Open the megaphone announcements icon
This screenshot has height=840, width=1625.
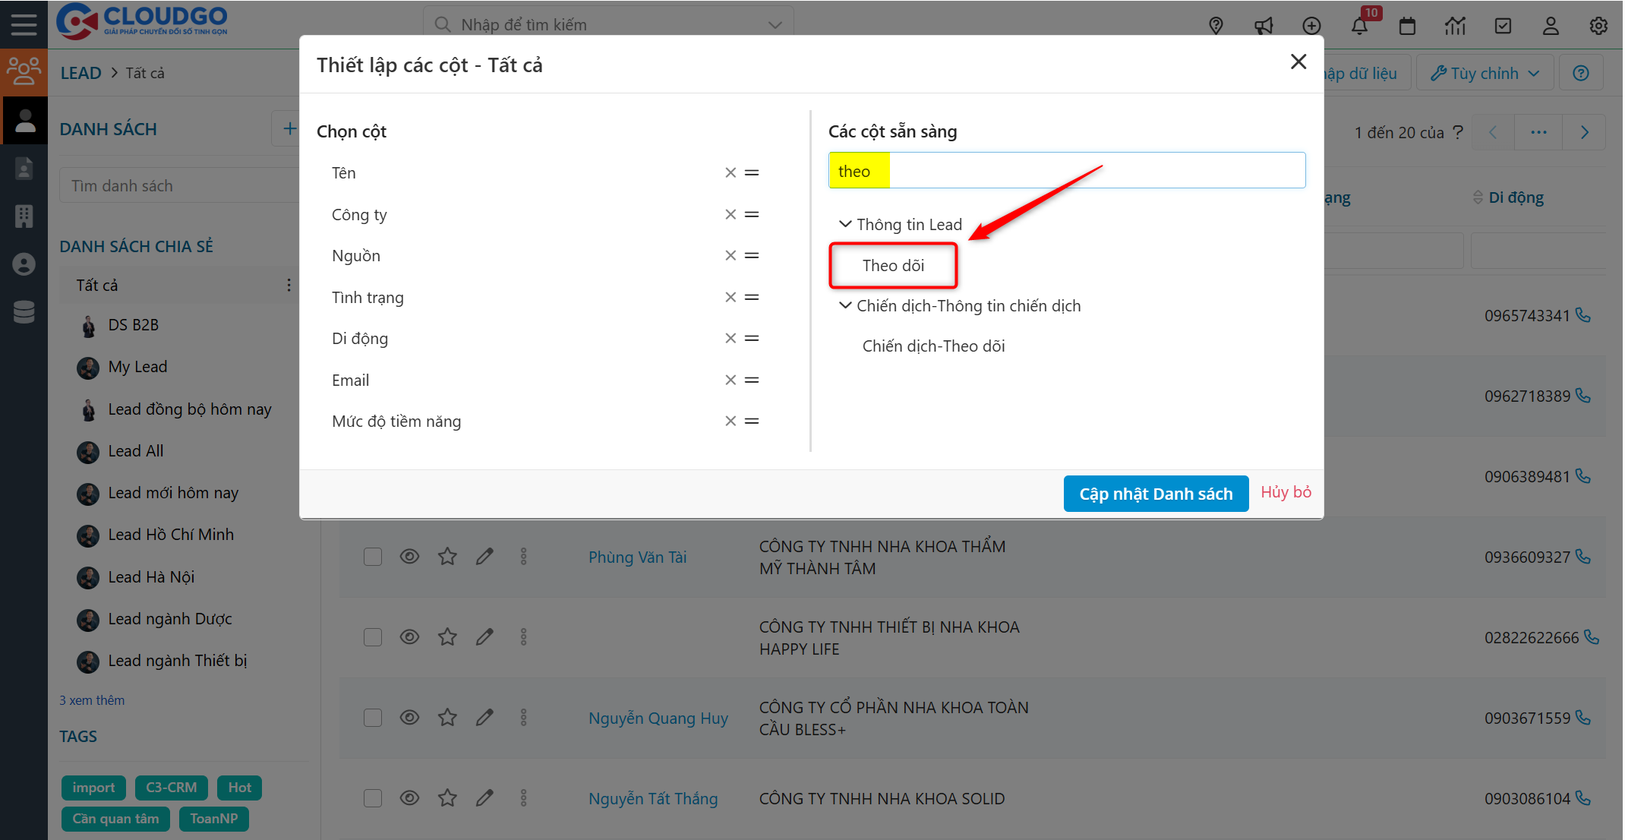(x=1264, y=26)
